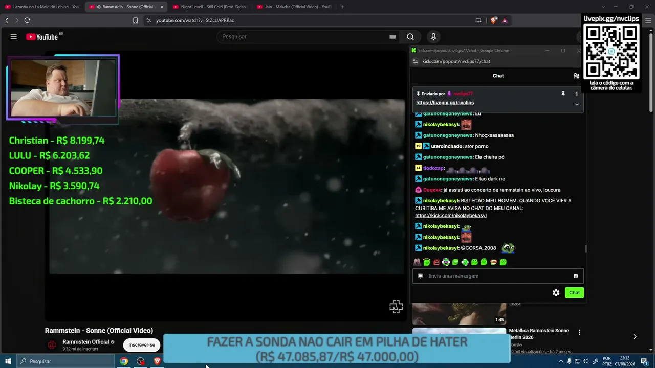Start voice search with the microphone icon
This screenshot has width=655, height=368.
click(x=433, y=37)
